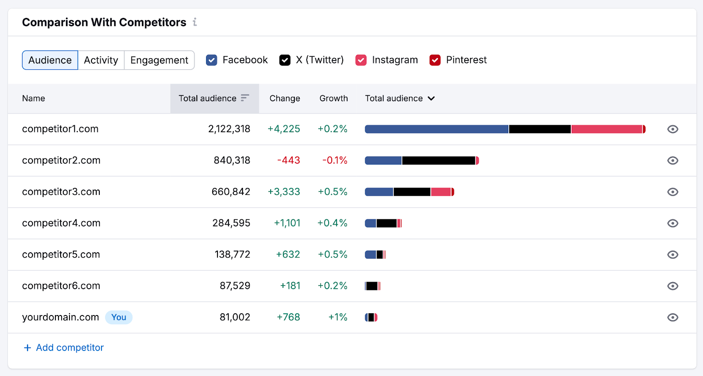Click sort icon in Total audience column
This screenshot has width=703, height=376.
click(x=245, y=98)
